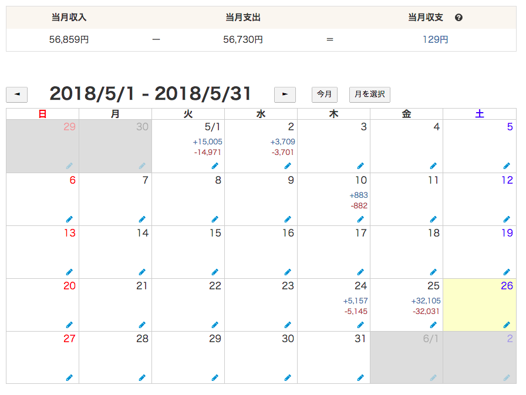Click the pencil icon on May 27
The image size is (526, 395).
pyautogui.click(x=69, y=378)
